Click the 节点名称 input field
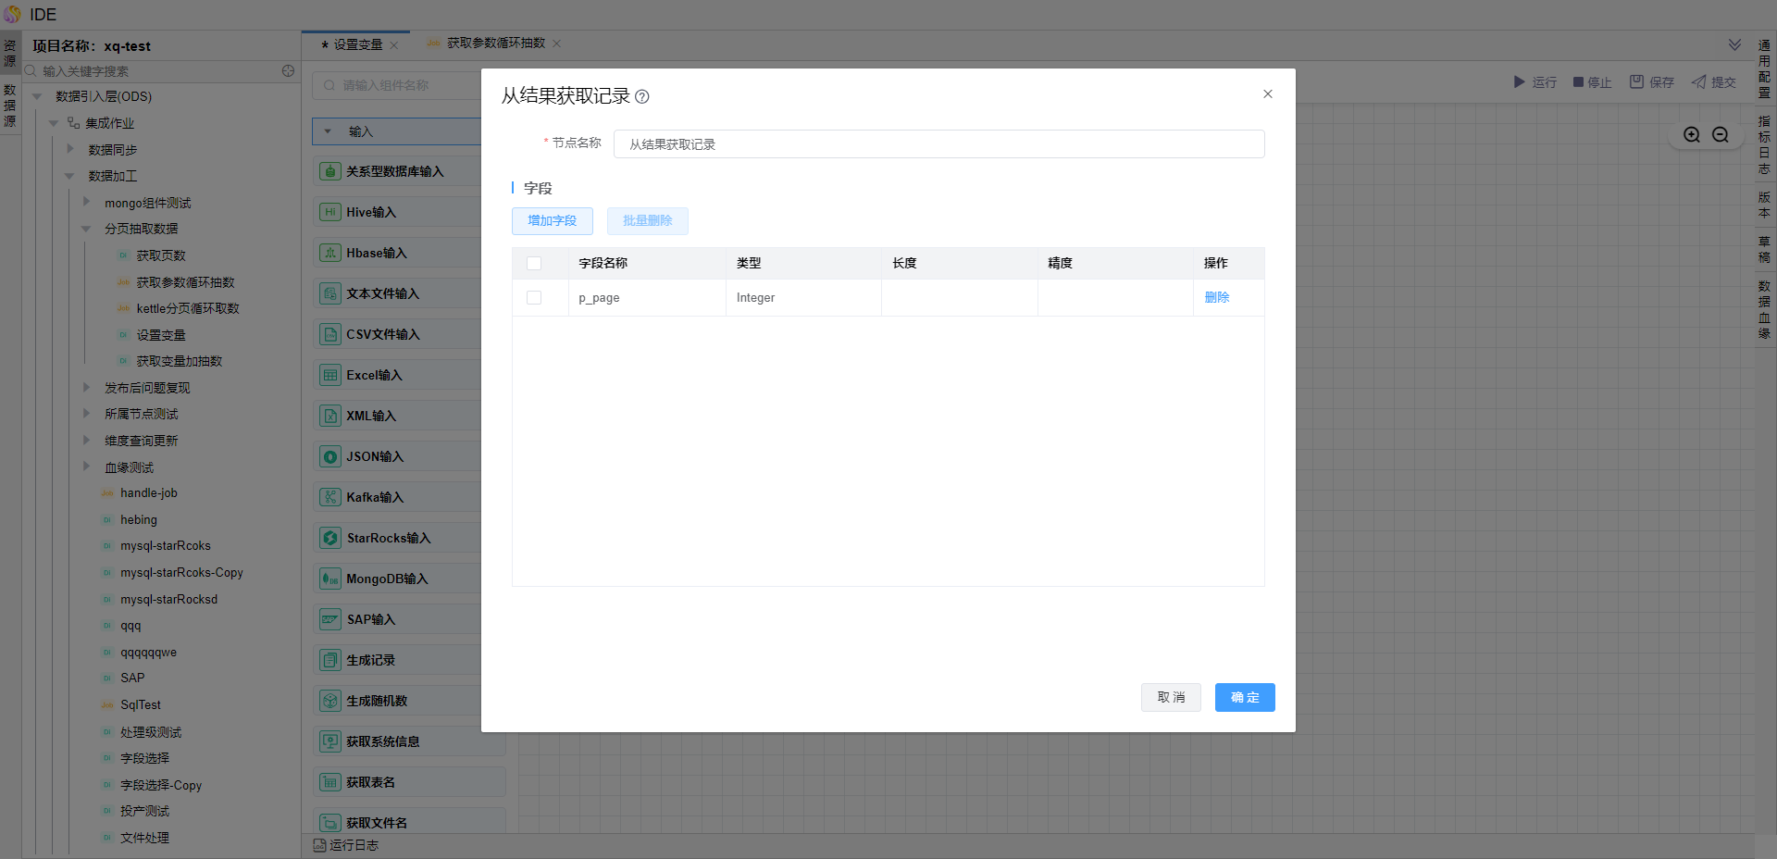The width and height of the screenshot is (1777, 859). (x=938, y=144)
